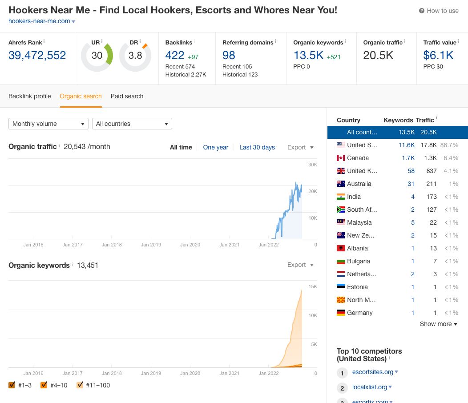This screenshot has height=403, width=468.
Task: Open the Paid search tab
Action: pos(127,96)
